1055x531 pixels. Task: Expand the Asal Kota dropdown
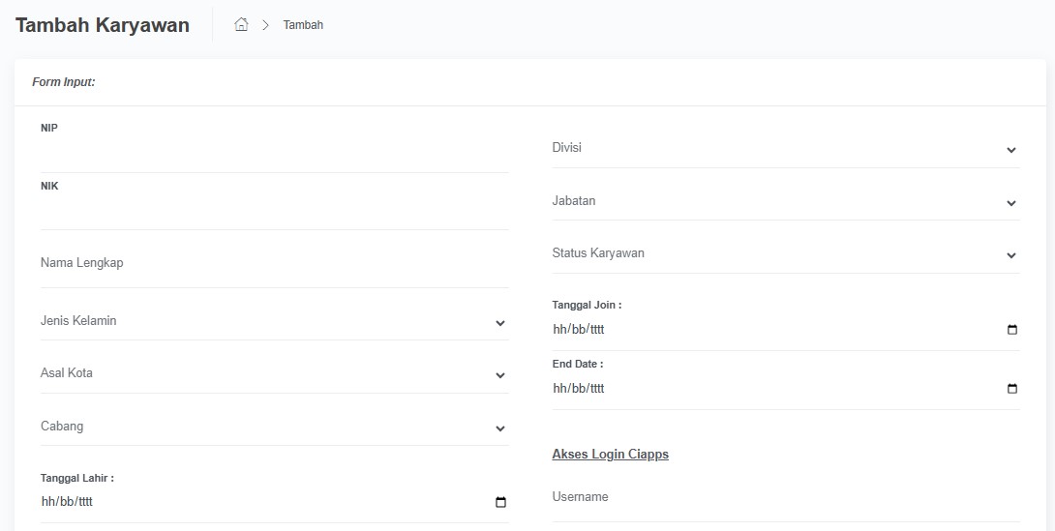pyautogui.click(x=274, y=373)
